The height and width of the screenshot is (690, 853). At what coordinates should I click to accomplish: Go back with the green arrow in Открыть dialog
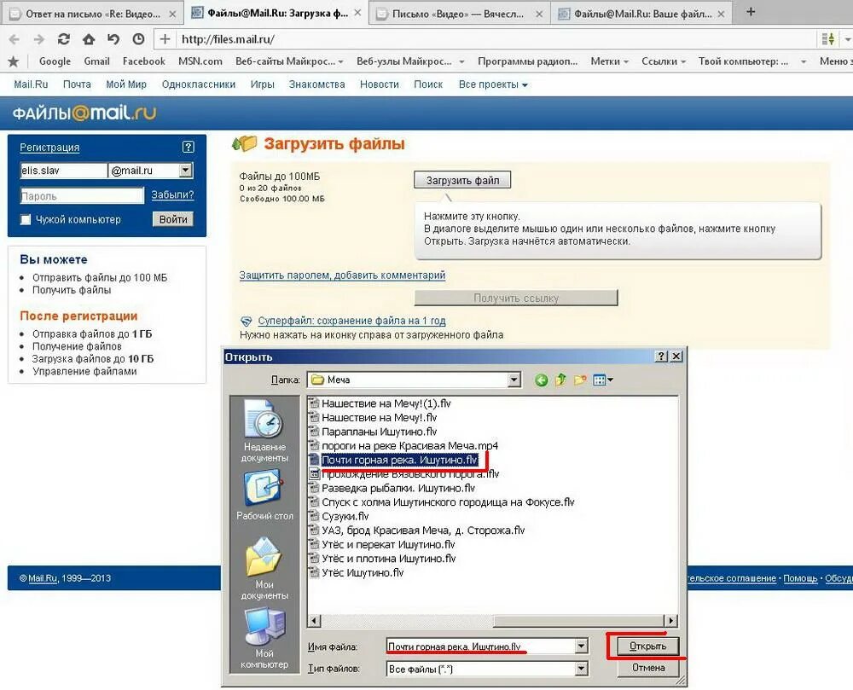point(541,380)
